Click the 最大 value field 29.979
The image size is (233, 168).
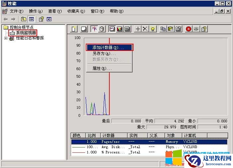tap(162, 127)
